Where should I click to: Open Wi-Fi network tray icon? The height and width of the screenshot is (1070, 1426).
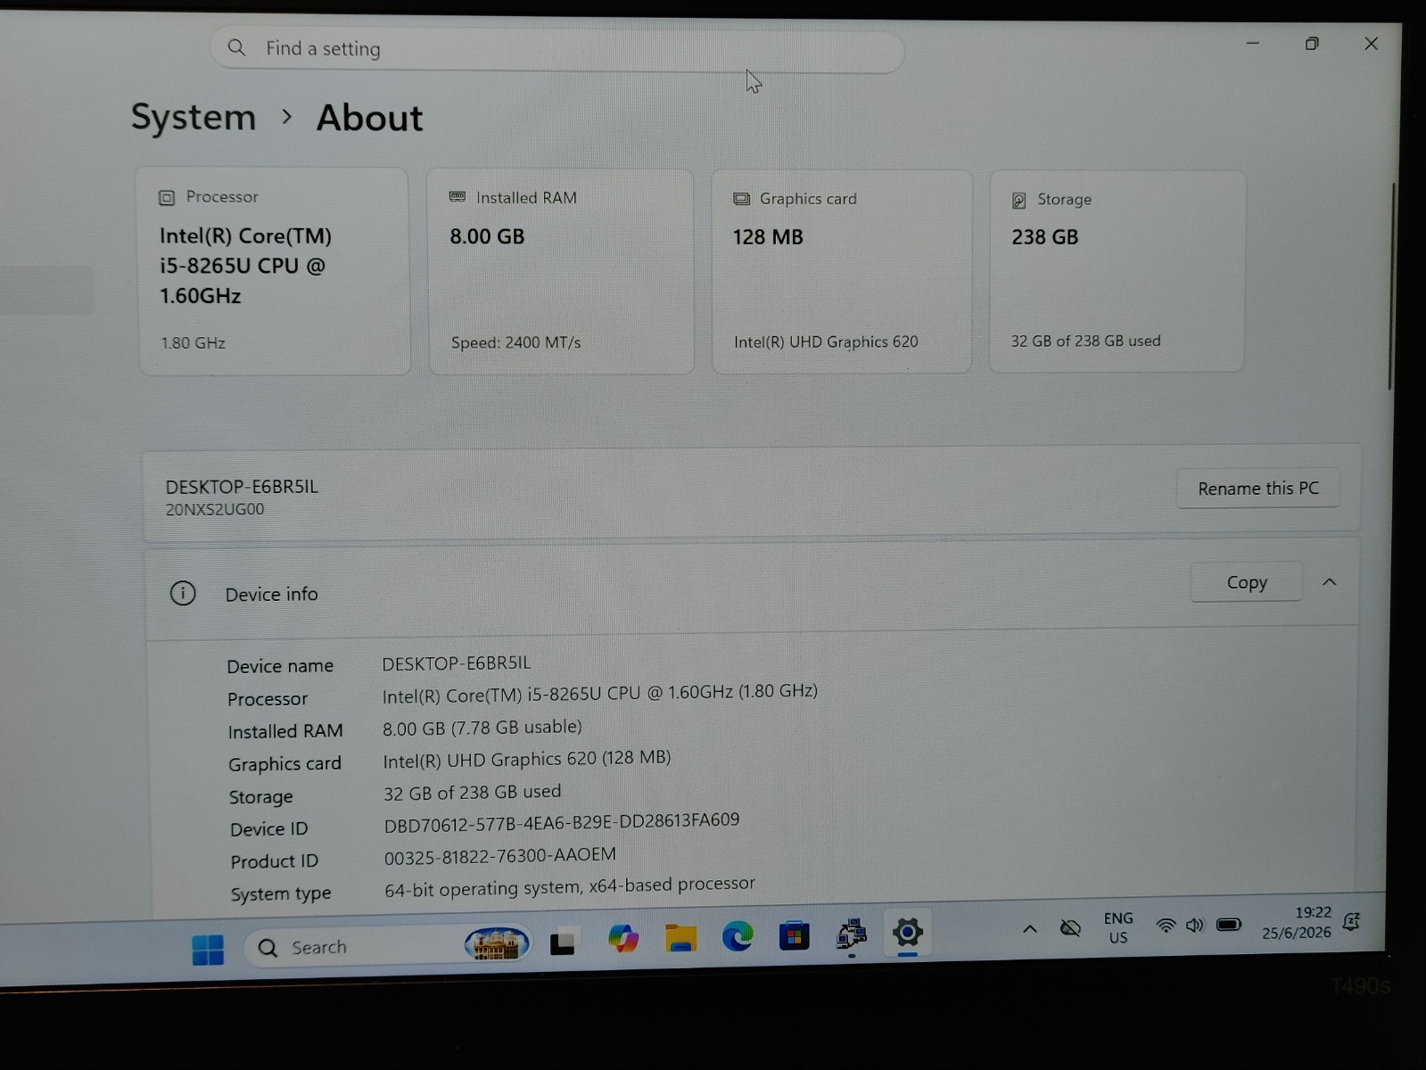[1166, 926]
